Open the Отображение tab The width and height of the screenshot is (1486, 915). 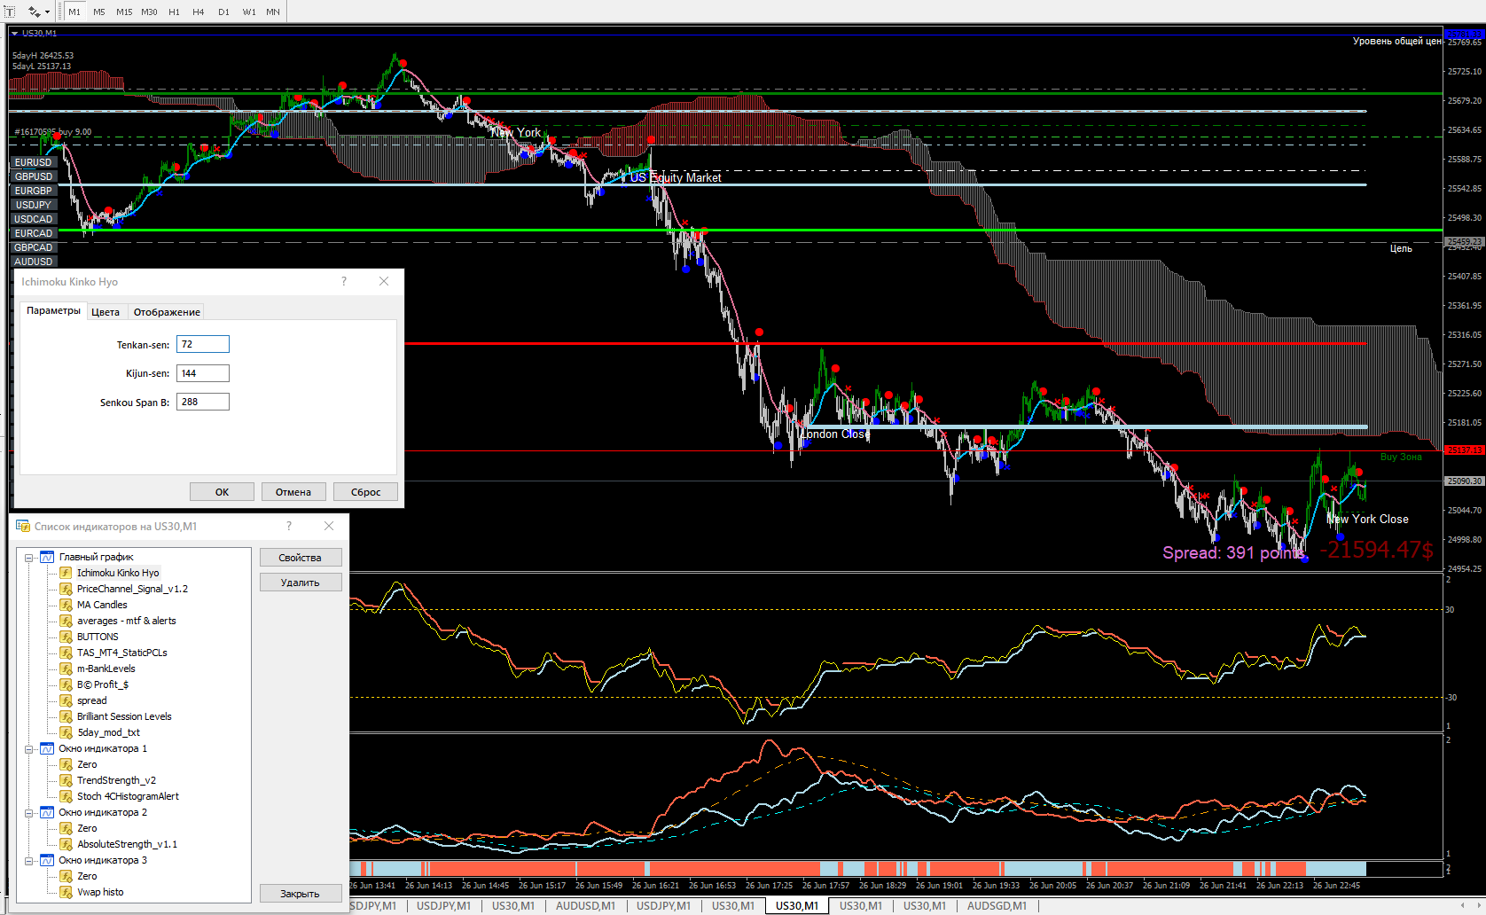[x=167, y=312]
